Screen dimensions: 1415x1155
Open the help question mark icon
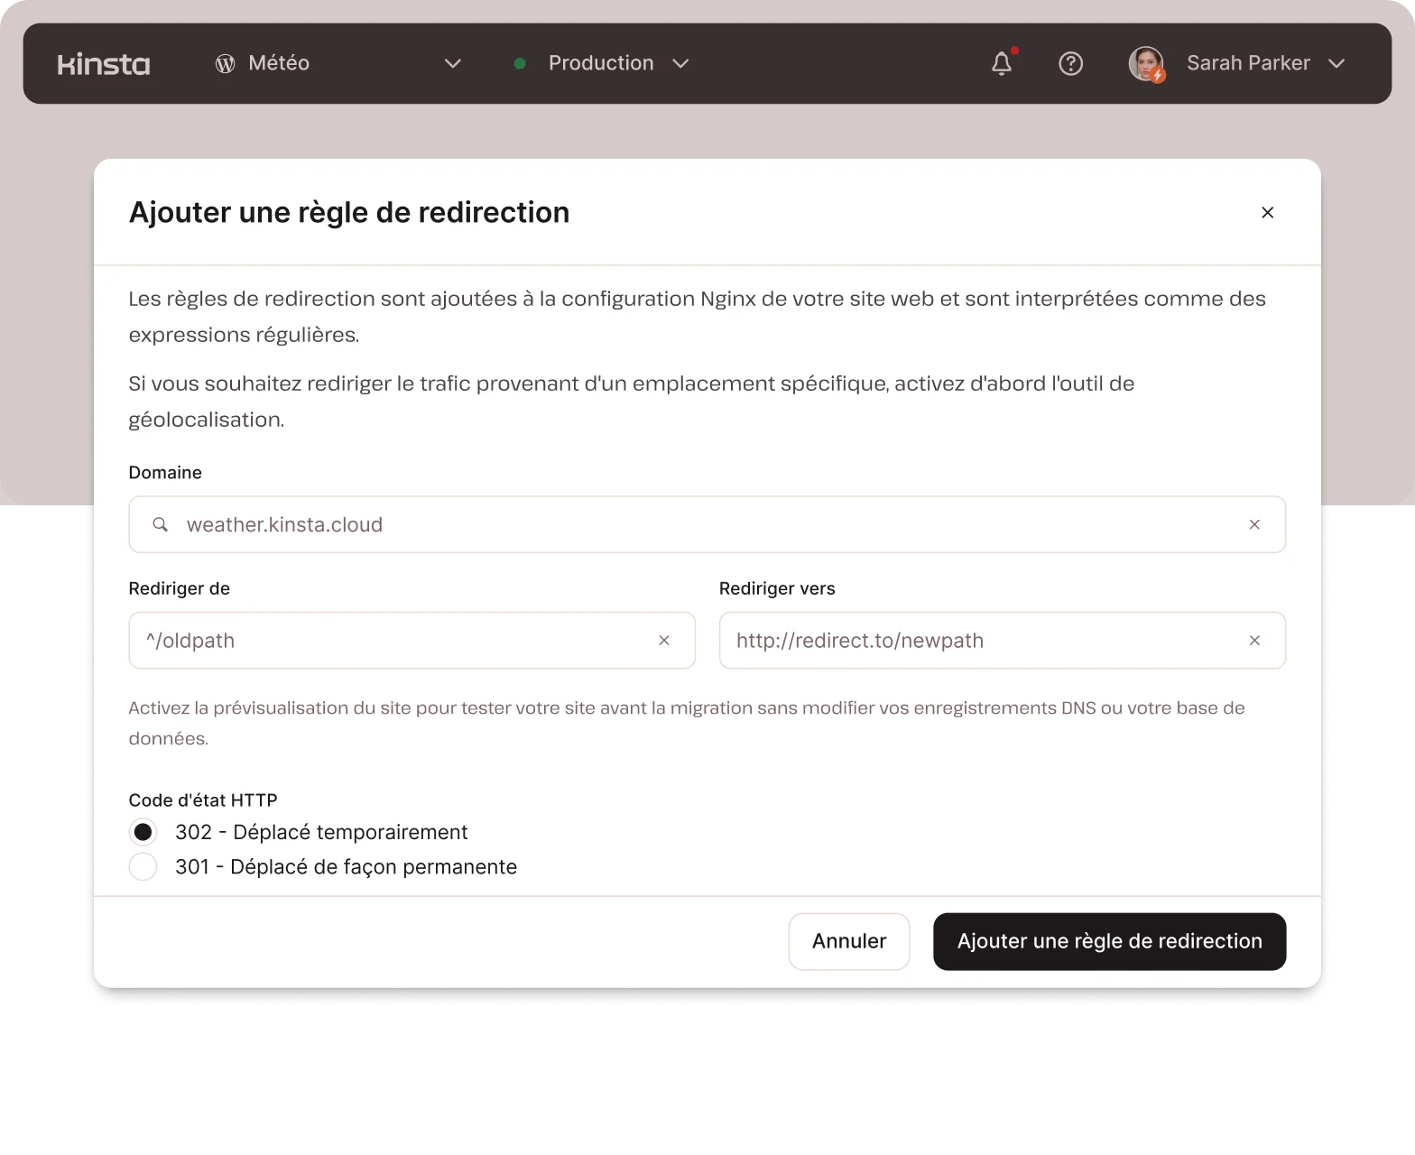click(x=1070, y=63)
